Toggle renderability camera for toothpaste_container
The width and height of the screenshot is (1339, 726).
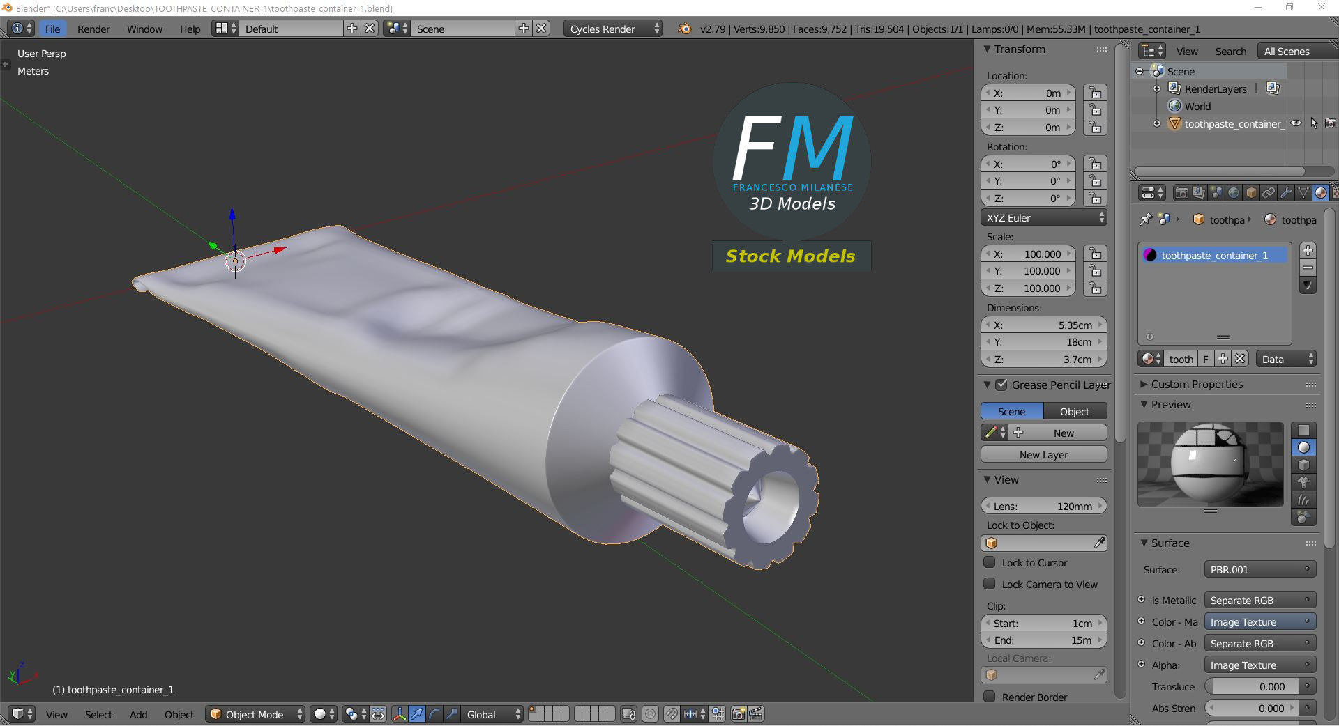click(x=1331, y=123)
